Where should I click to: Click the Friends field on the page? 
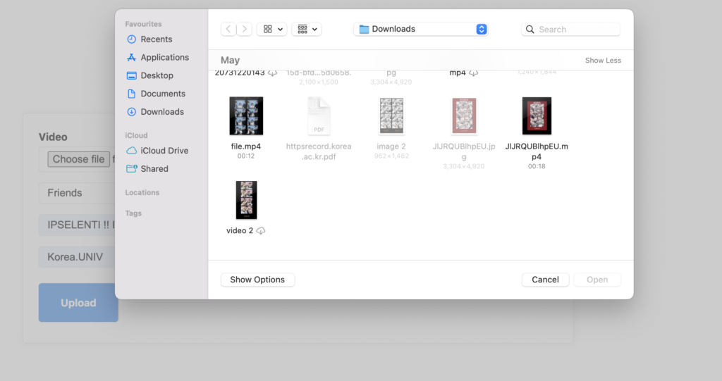click(77, 193)
